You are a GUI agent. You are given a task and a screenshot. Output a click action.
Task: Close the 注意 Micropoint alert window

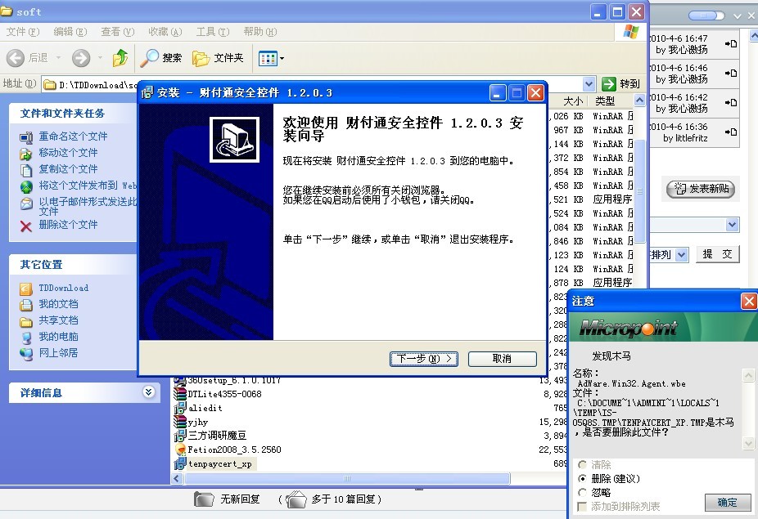(x=749, y=302)
